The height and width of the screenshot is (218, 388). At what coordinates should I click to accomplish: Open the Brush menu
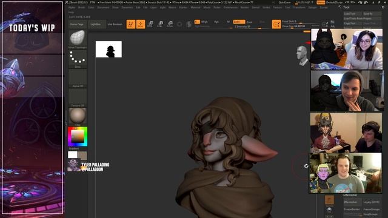point(81,7)
